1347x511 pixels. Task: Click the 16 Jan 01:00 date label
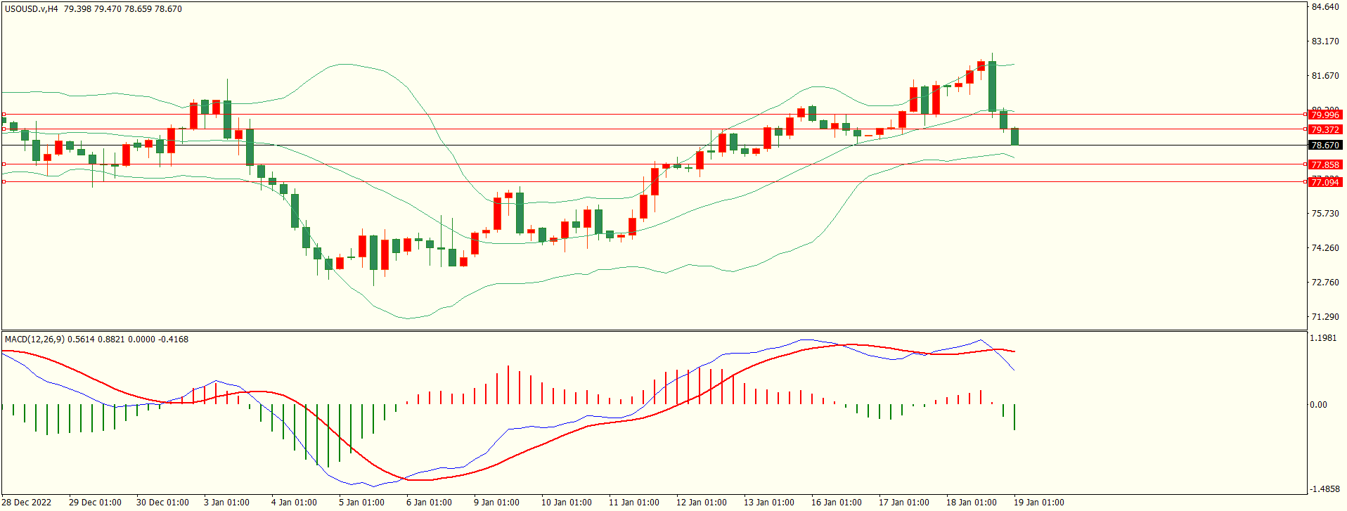point(837,503)
